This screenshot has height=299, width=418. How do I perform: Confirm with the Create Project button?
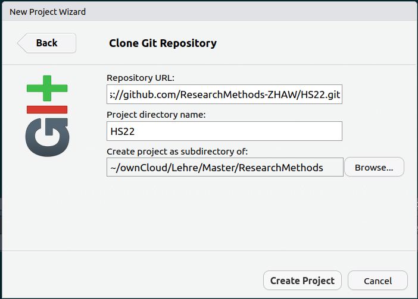(302, 281)
